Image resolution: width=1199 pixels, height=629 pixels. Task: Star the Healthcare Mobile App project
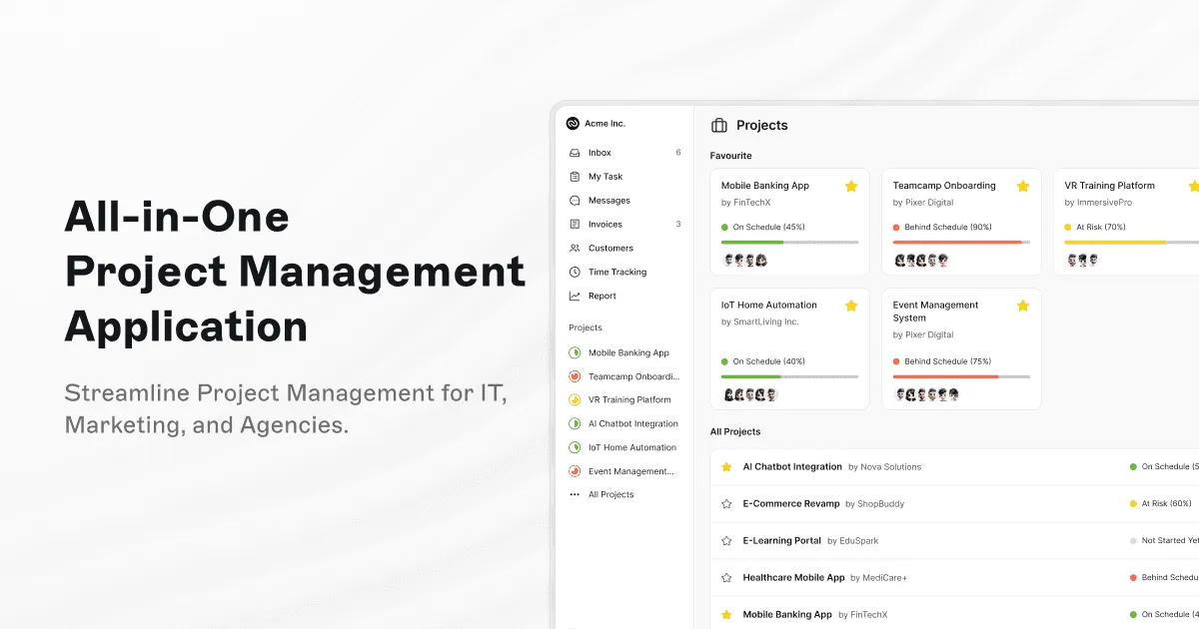click(725, 577)
